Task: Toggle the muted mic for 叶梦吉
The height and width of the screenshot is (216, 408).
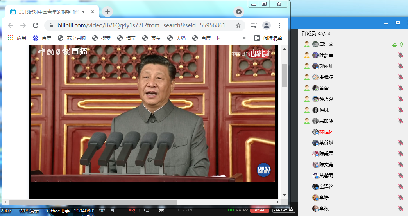Action: (400, 55)
